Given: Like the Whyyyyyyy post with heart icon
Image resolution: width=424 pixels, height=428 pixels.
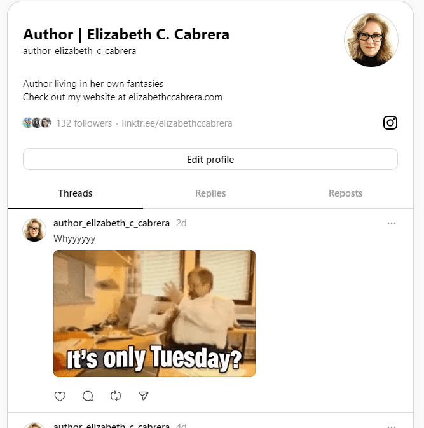Looking at the screenshot, I should (60, 396).
